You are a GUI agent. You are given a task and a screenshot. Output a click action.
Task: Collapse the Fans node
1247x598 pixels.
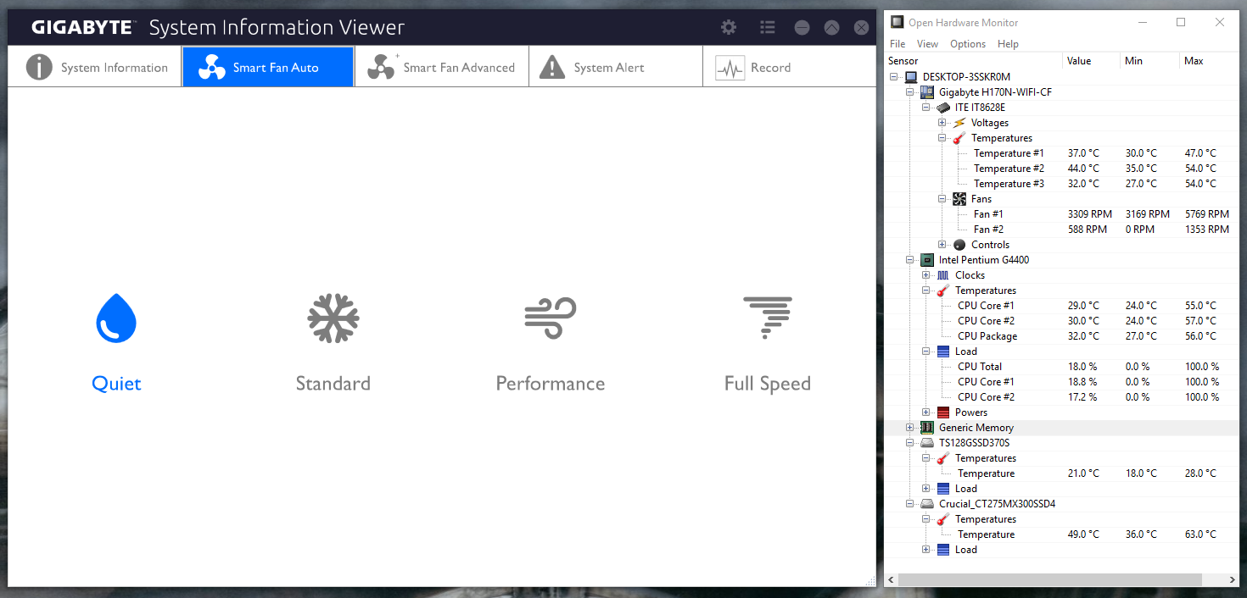coord(942,199)
